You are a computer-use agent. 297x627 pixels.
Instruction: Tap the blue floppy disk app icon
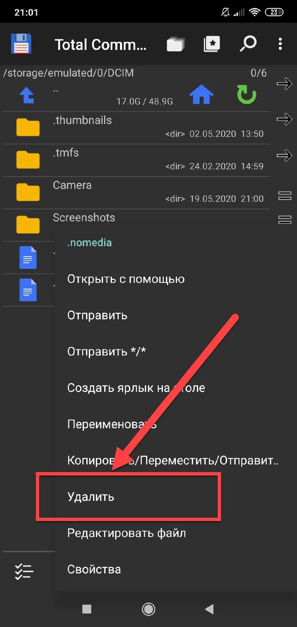tap(21, 44)
